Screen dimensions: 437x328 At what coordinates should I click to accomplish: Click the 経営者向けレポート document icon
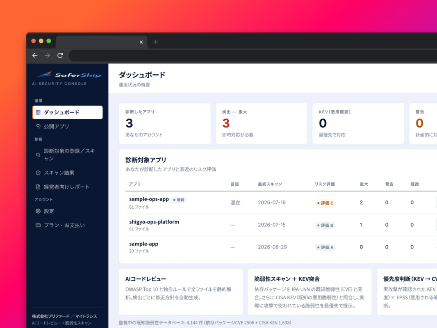tap(38, 187)
